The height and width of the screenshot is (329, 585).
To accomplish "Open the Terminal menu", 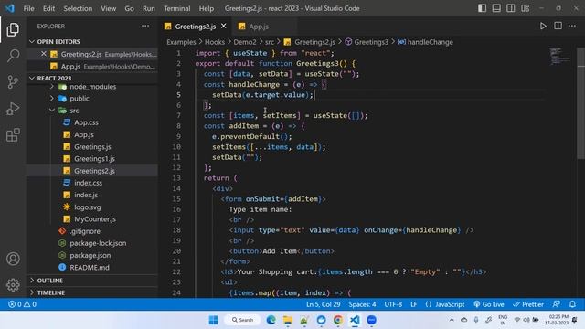I will pyautogui.click(x=176, y=8).
